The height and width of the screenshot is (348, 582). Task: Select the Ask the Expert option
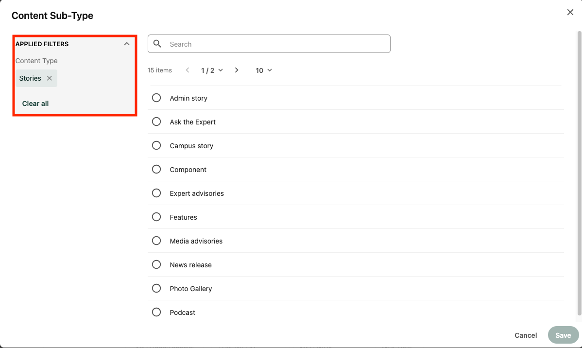tap(156, 122)
